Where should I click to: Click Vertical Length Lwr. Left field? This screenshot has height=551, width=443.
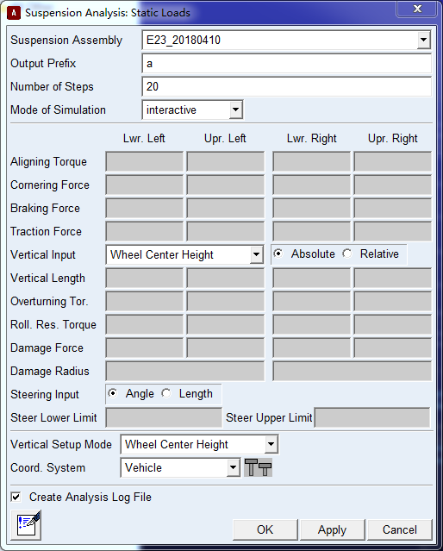(145, 278)
